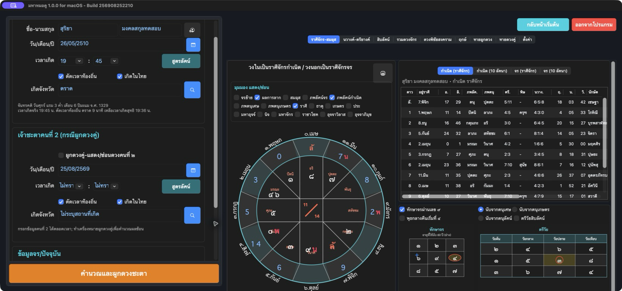Click ออกจากโปรแกรม exit button

594,25
